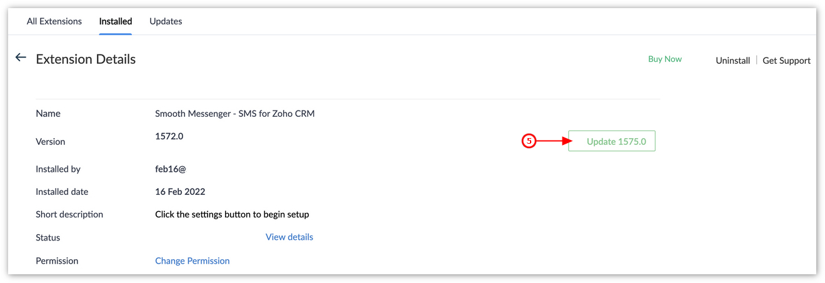The height and width of the screenshot is (283, 825).
Task: Click the installed by value feb16@
Action: coord(171,169)
